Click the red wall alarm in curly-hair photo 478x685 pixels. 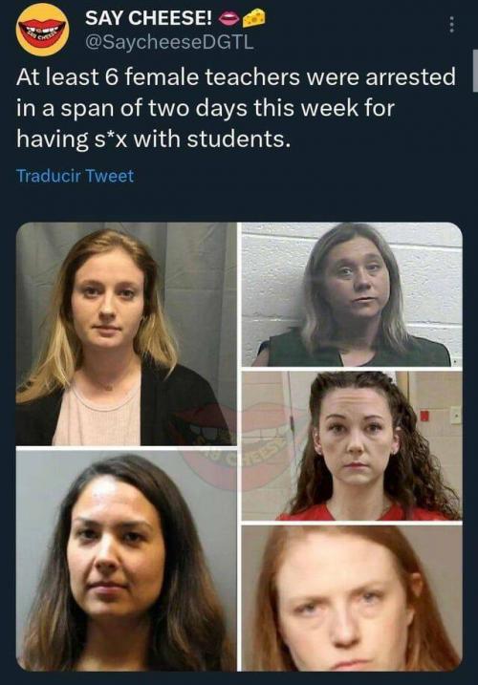(424, 416)
